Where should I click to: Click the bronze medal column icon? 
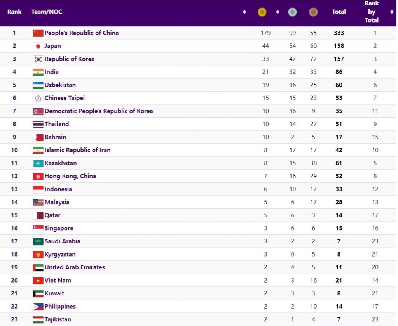click(x=313, y=12)
